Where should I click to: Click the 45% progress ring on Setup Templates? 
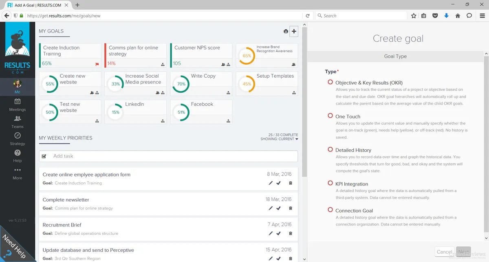[x=247, y=84]
